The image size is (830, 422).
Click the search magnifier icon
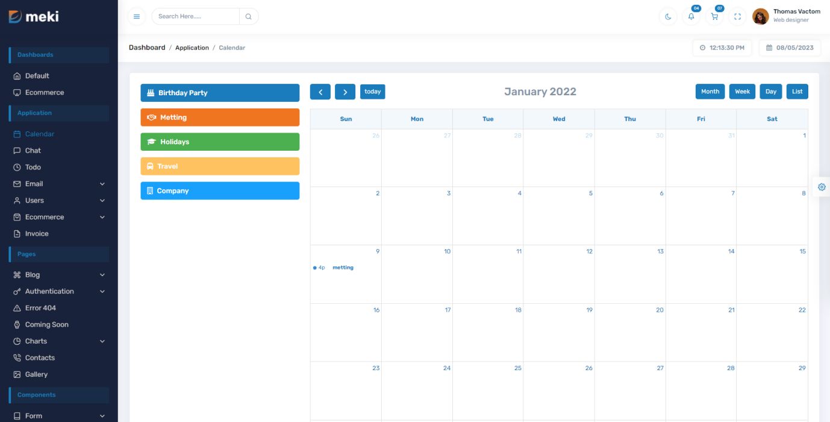(248, 17)
